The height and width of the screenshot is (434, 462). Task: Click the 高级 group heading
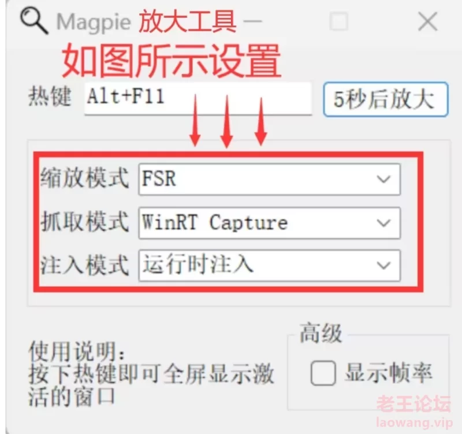tap(321, 334)
